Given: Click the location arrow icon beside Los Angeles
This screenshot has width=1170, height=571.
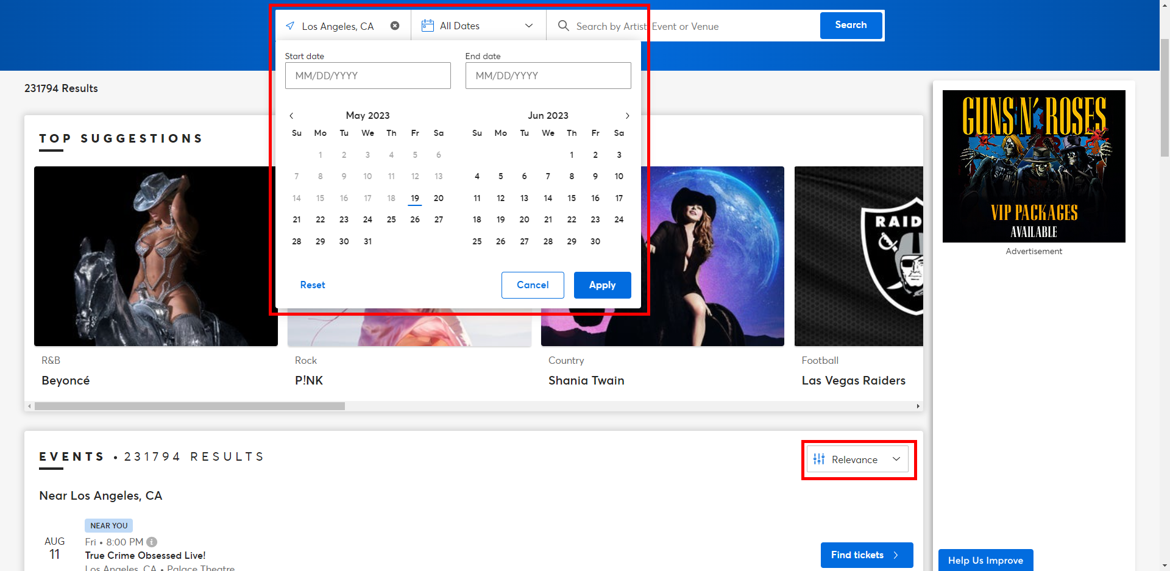Looking at the screenshot, I should [x=290, y=26].
